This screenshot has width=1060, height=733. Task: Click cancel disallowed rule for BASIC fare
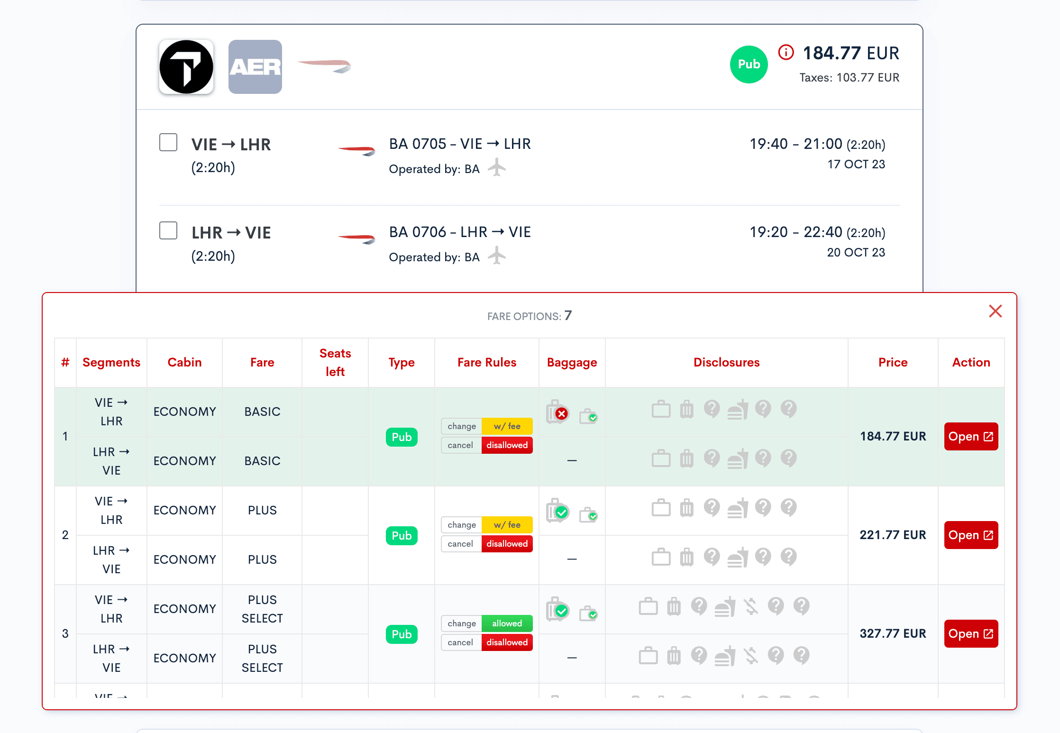[487, 445]
